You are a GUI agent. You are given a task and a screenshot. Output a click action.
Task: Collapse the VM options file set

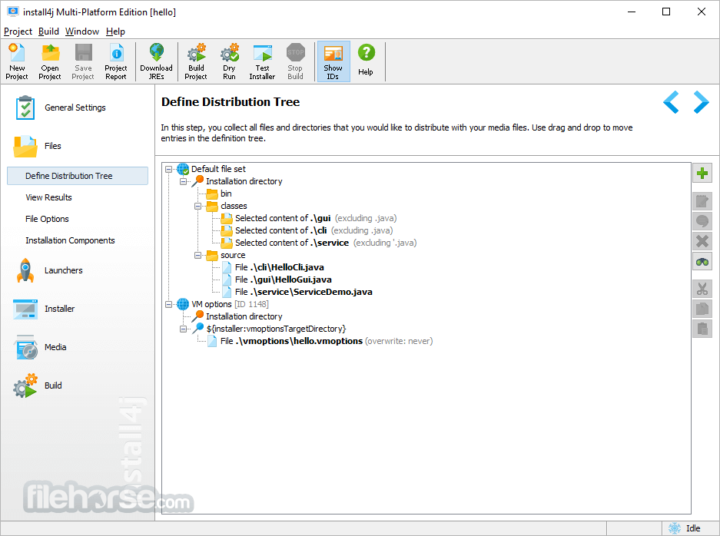(168, 304)
